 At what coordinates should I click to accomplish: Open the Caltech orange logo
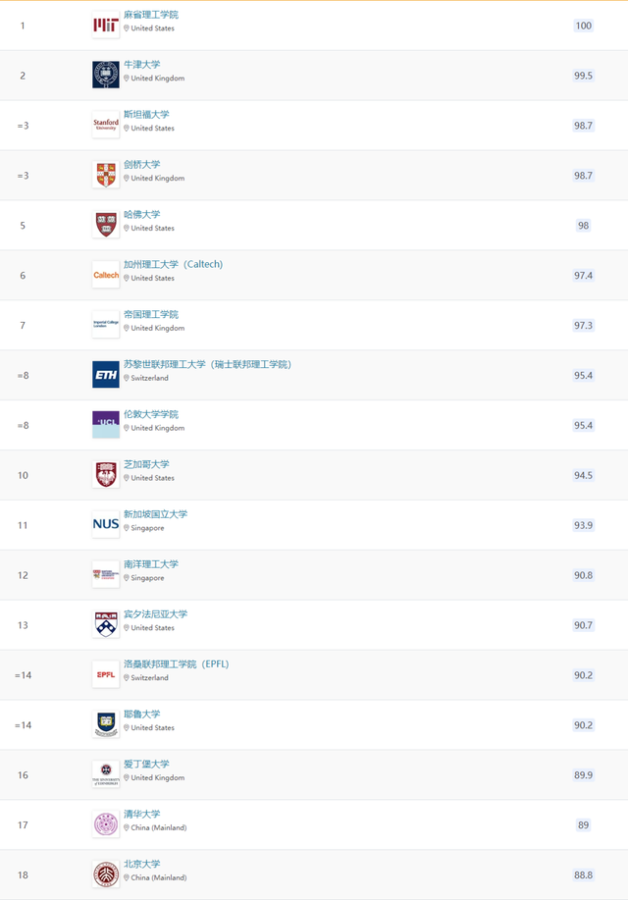(106, 275)
